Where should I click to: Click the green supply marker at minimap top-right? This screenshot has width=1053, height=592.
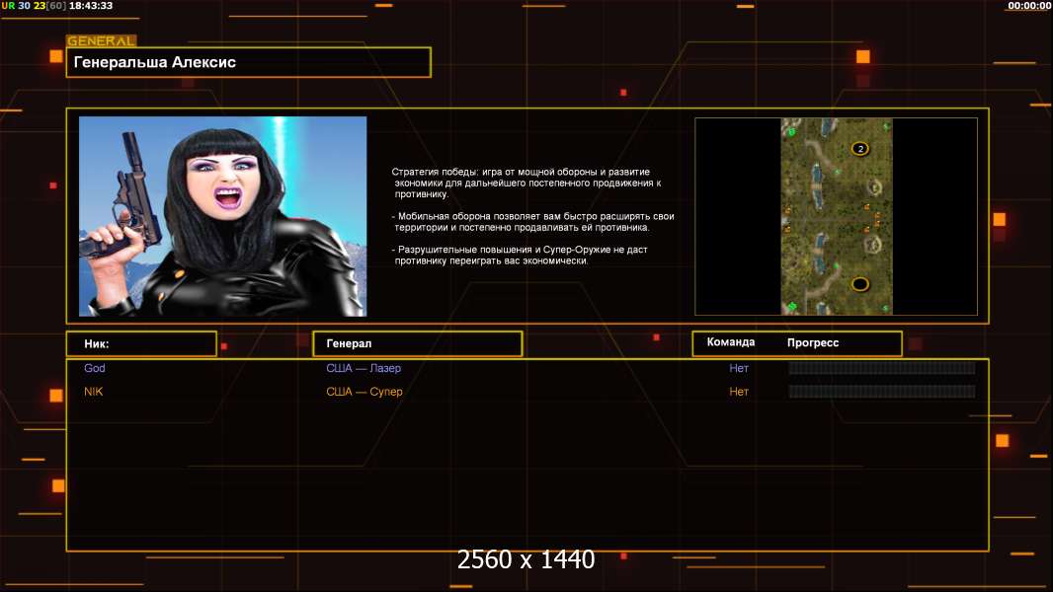[886, 126]
